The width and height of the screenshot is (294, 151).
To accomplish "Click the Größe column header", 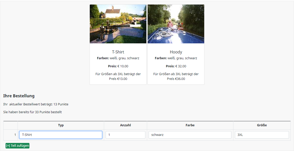I will click(x=262, y=125).
